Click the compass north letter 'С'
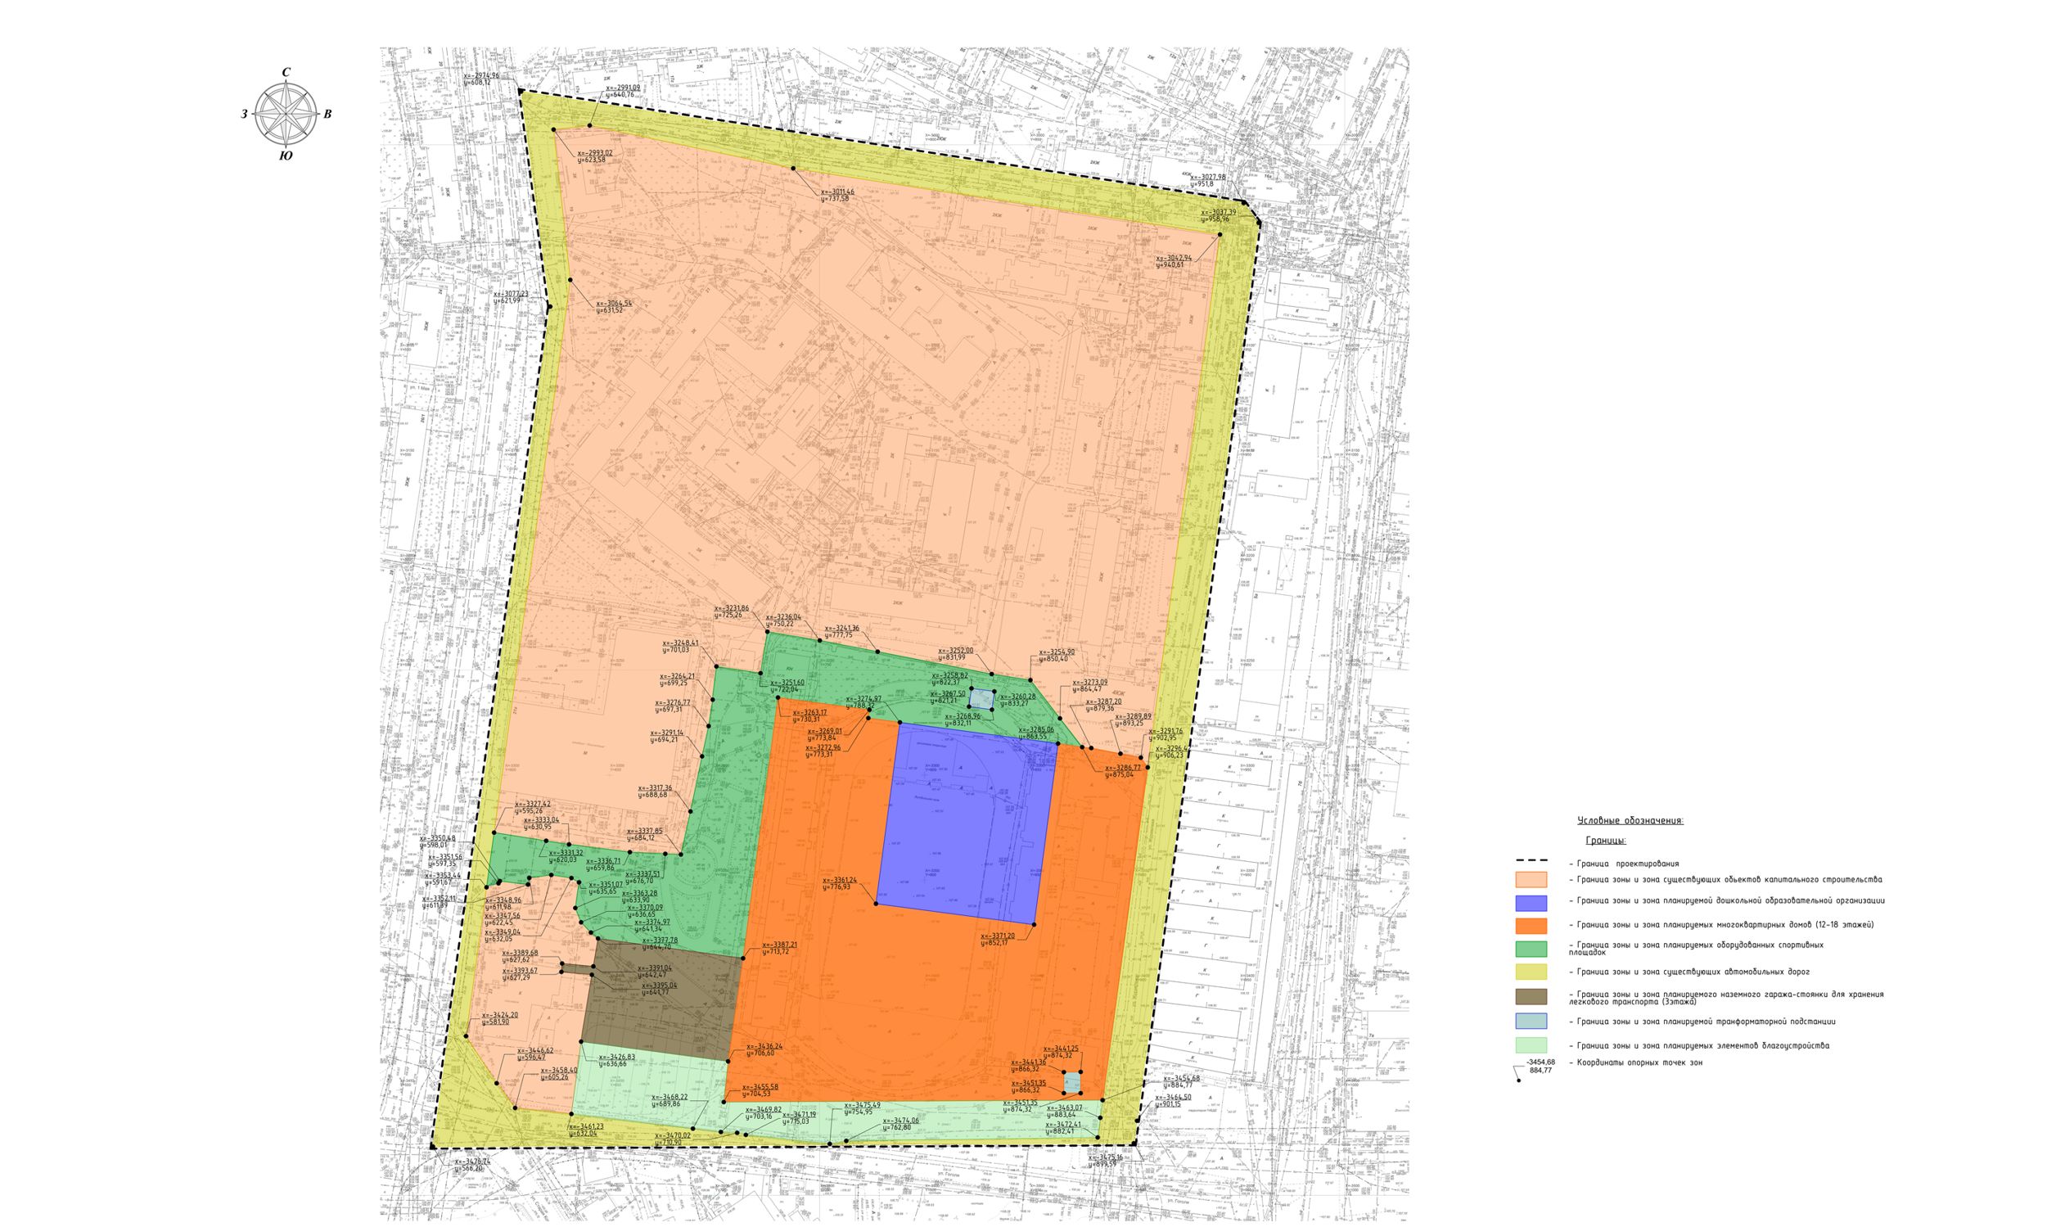The image size is (2047, 1227). click(286, 72)
